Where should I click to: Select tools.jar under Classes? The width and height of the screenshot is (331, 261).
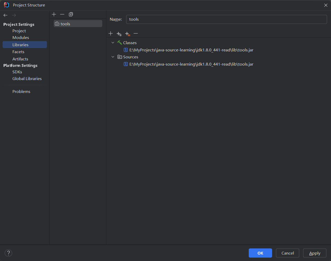191,50
